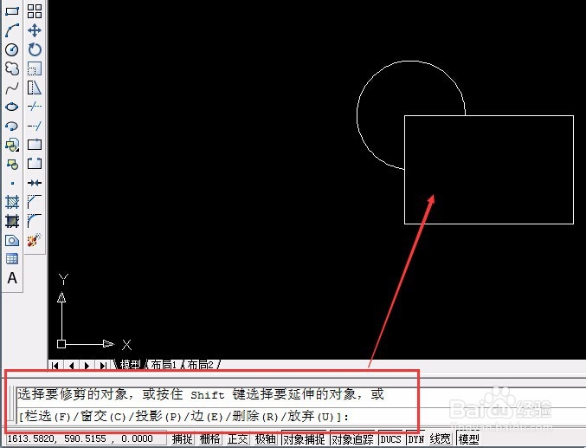Jump to first layout tab arrow
This screenshot has width=586, height=448.
coord(55,366)
